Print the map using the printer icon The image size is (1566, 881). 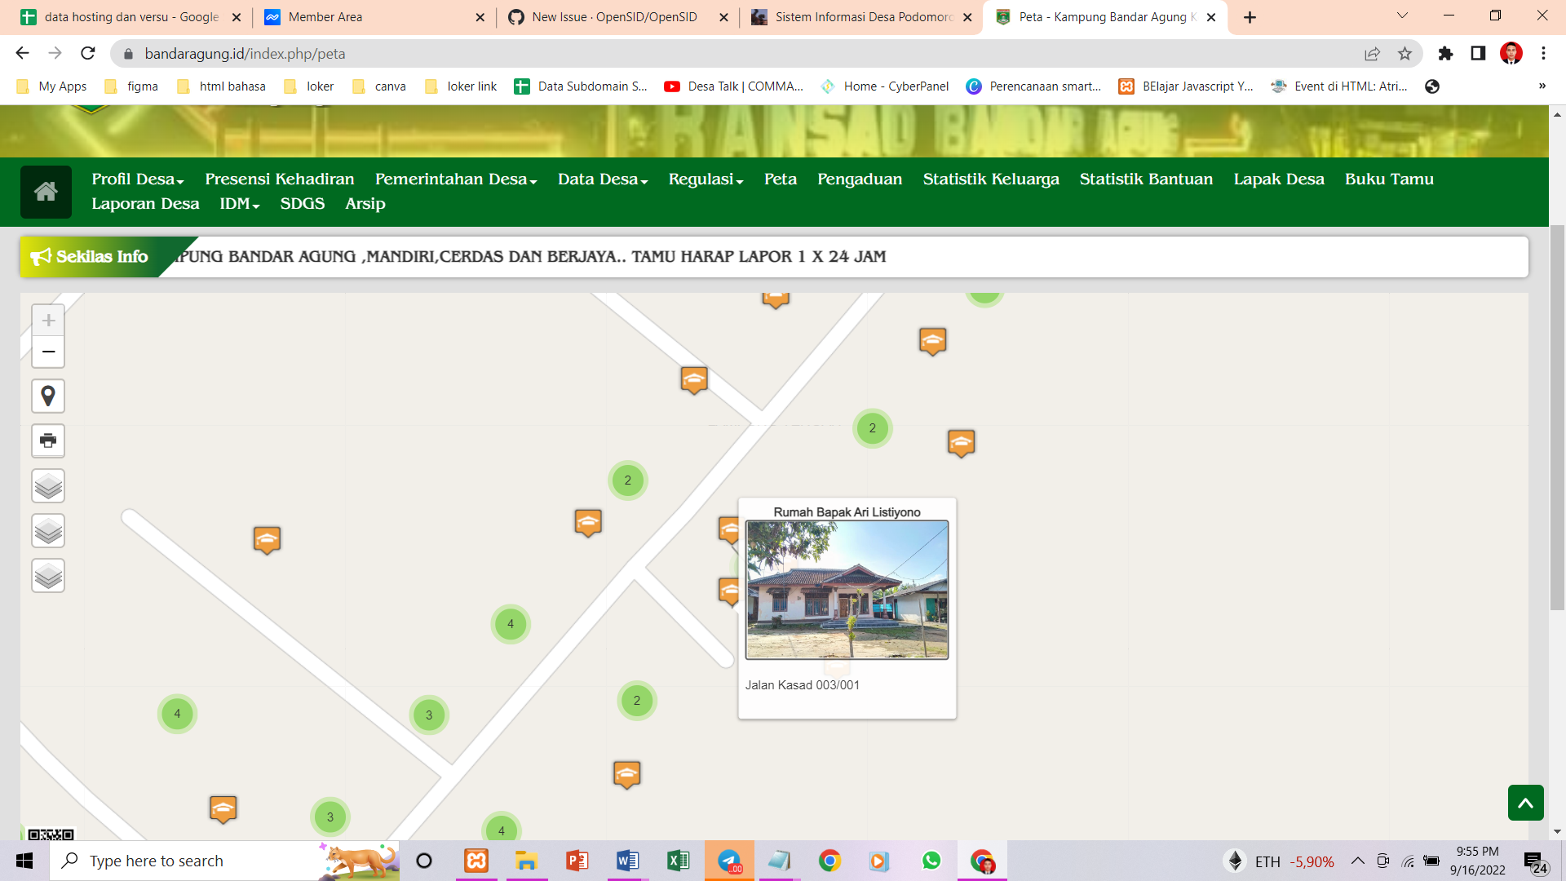[48, 440]
